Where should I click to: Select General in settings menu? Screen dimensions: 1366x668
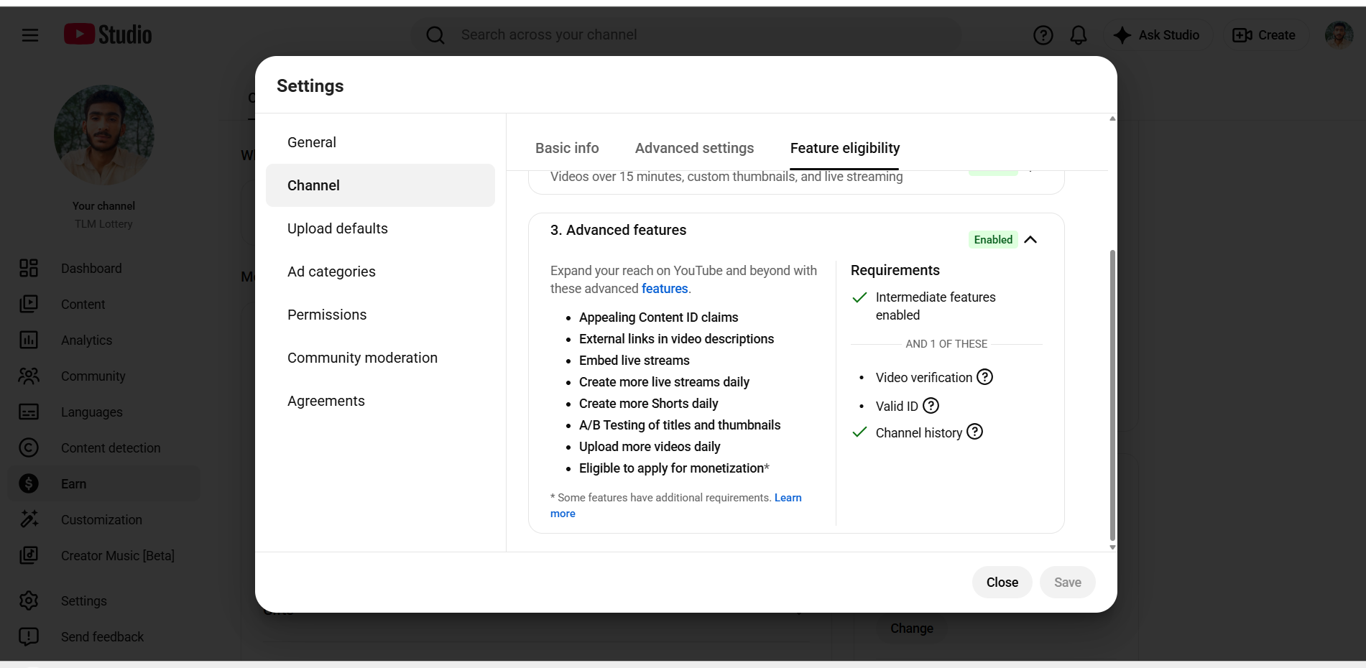pos(380,142)
